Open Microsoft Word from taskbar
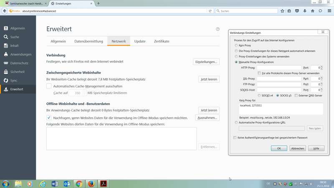The width and height of the screenshot is (334, 188). [55, 184]
